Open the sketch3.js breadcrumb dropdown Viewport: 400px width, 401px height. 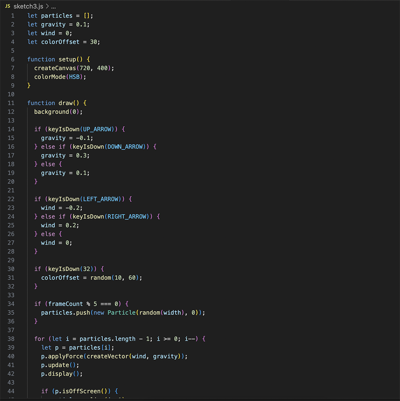pyautogui.click(x=28, y=6)
